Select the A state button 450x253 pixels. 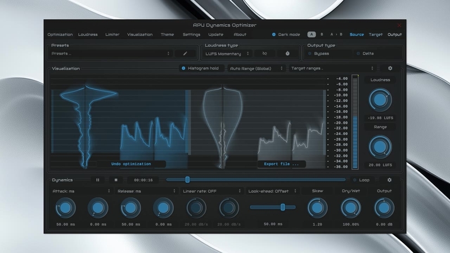(x=312, y=34)
